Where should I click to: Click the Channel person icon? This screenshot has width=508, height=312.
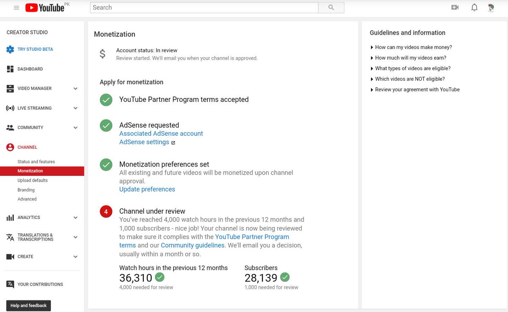tap(10, 147)
